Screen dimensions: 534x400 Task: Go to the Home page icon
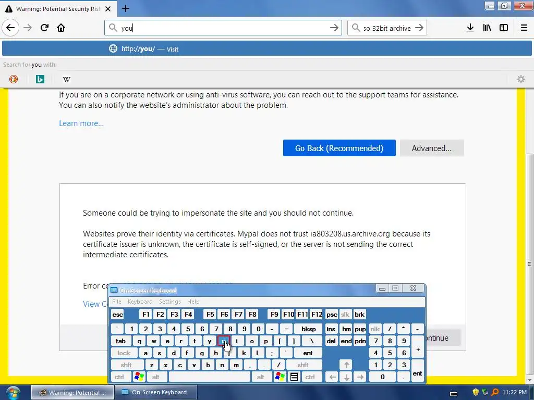pyautogui.click(x=61, y=28)
